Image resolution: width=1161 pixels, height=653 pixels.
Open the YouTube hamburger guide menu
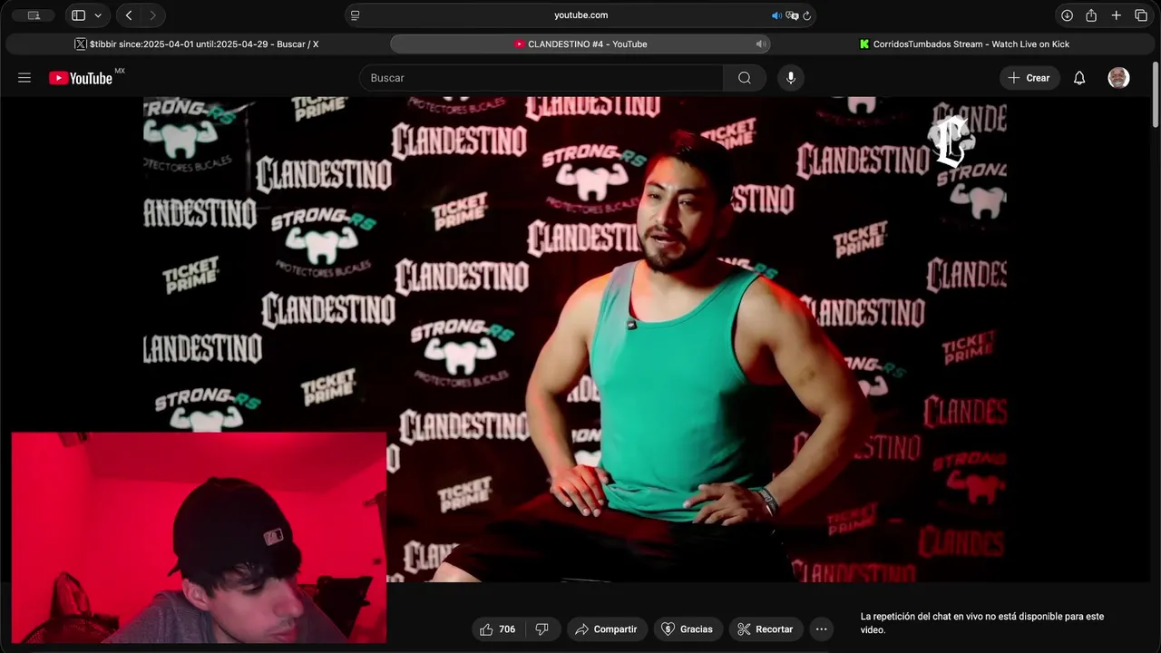[24, 78]
